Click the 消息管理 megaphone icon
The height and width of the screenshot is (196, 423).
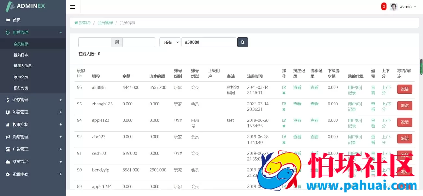coord(7,137)
